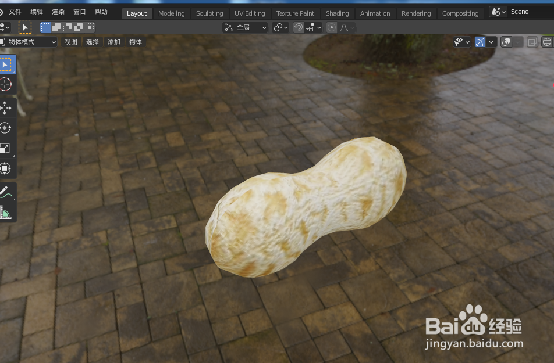This screenshot has width=554, height=363.
Task: Toggle X-Ray viewport mode
Action: (x=531, y=41)
